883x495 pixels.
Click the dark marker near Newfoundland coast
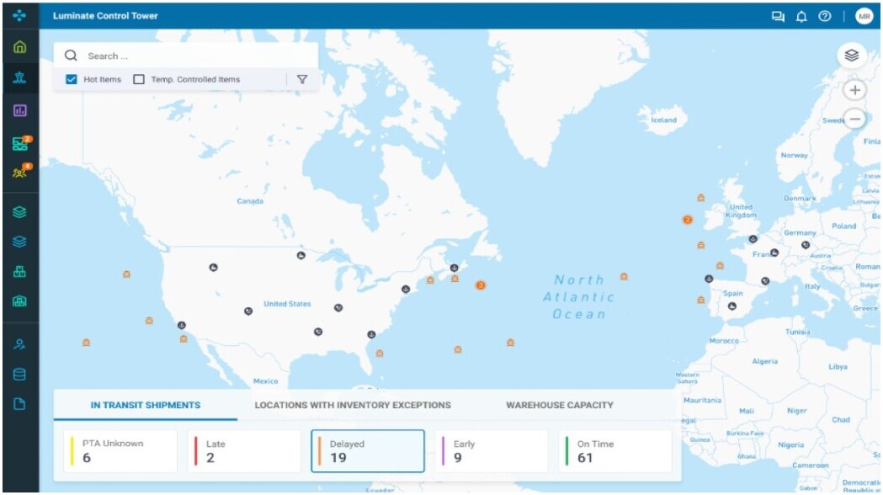[x=454, y=268]
